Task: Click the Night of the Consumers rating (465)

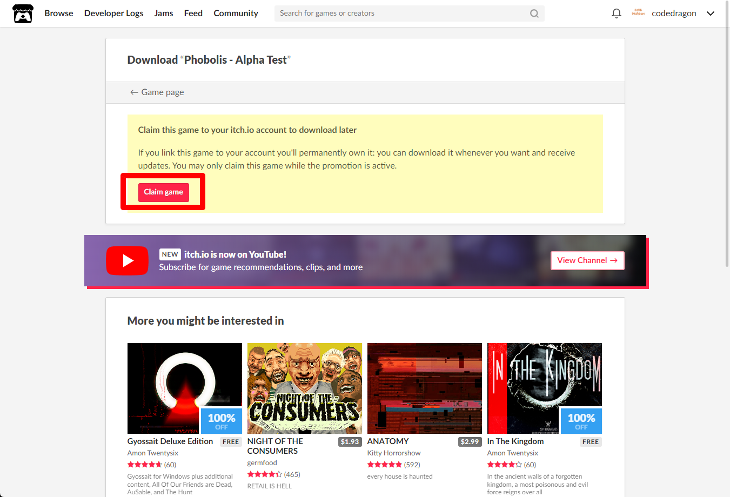Action: coord(274,474)
